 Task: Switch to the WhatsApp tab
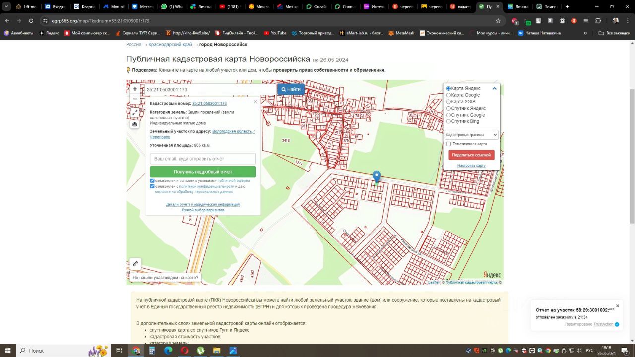click(172, 7)
